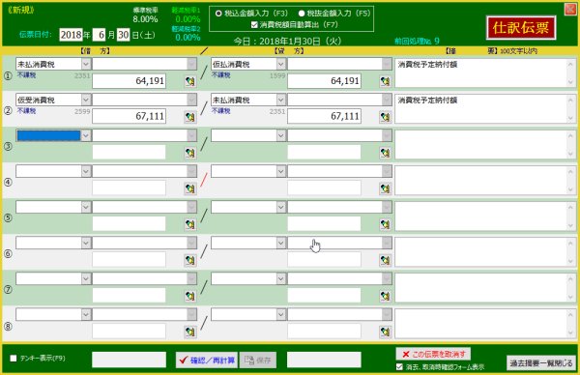Screen dimensions: 580x375
Task: Click この伝票を取消す button
Action: (433, 354)
